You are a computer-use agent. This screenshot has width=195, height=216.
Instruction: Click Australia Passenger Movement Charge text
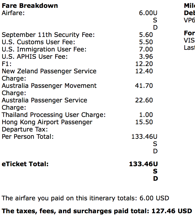(x=49, y=89)
